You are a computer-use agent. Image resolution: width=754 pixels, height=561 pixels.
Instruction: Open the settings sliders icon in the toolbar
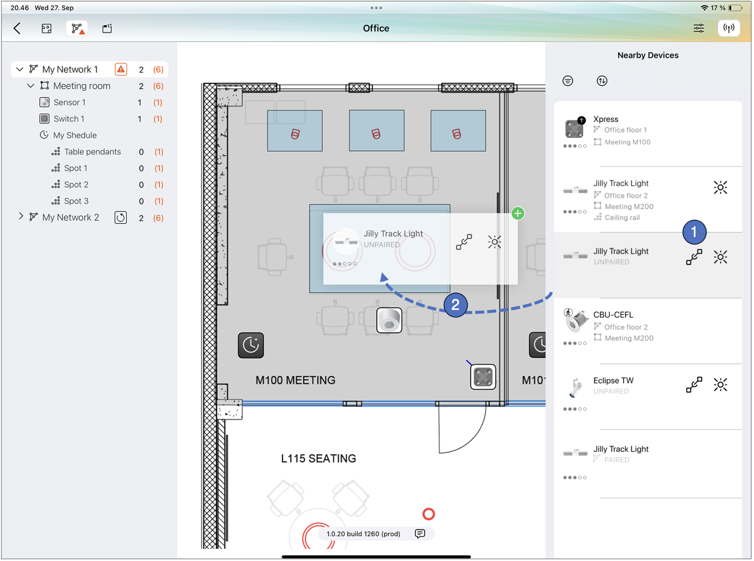pos(699,28)
